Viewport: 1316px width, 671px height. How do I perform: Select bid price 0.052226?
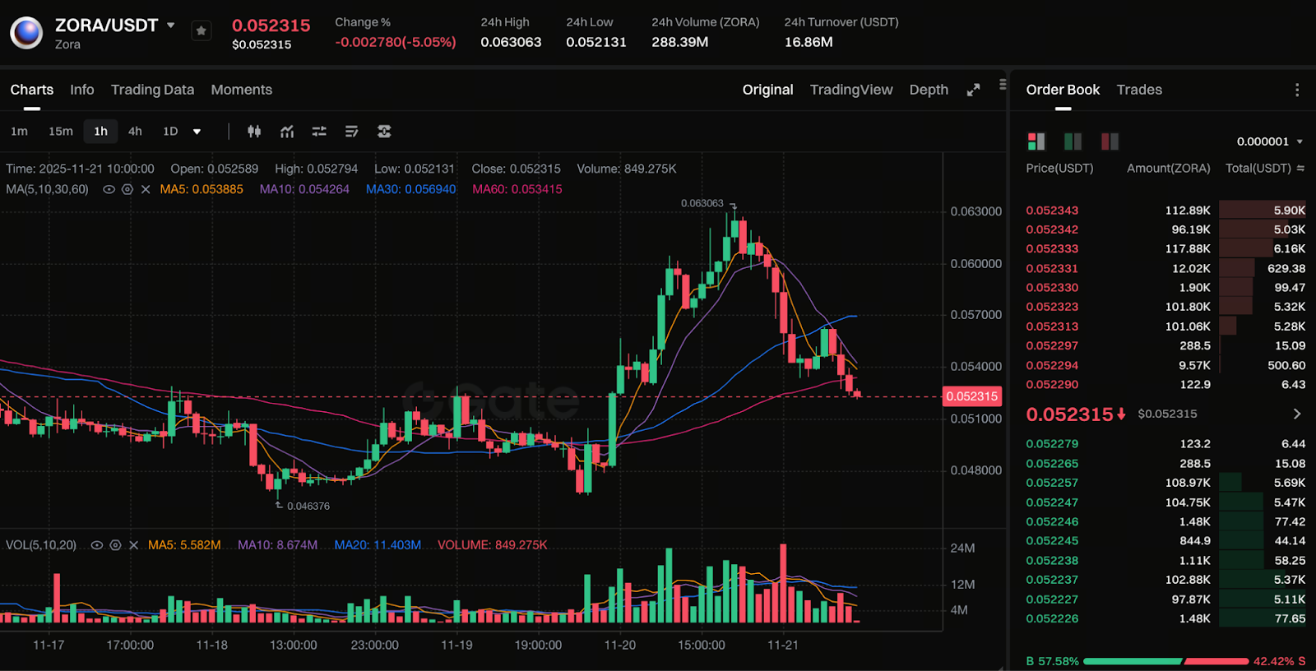[1052, 618]
